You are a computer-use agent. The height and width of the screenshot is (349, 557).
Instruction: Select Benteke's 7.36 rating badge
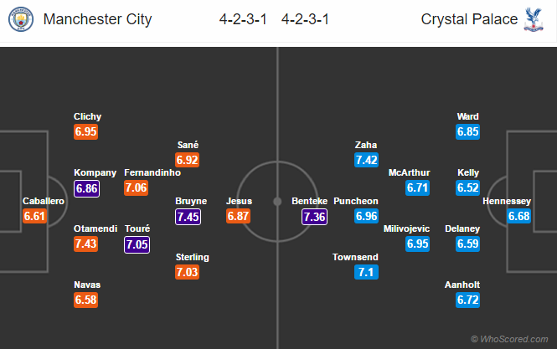(x=314, y=217)
